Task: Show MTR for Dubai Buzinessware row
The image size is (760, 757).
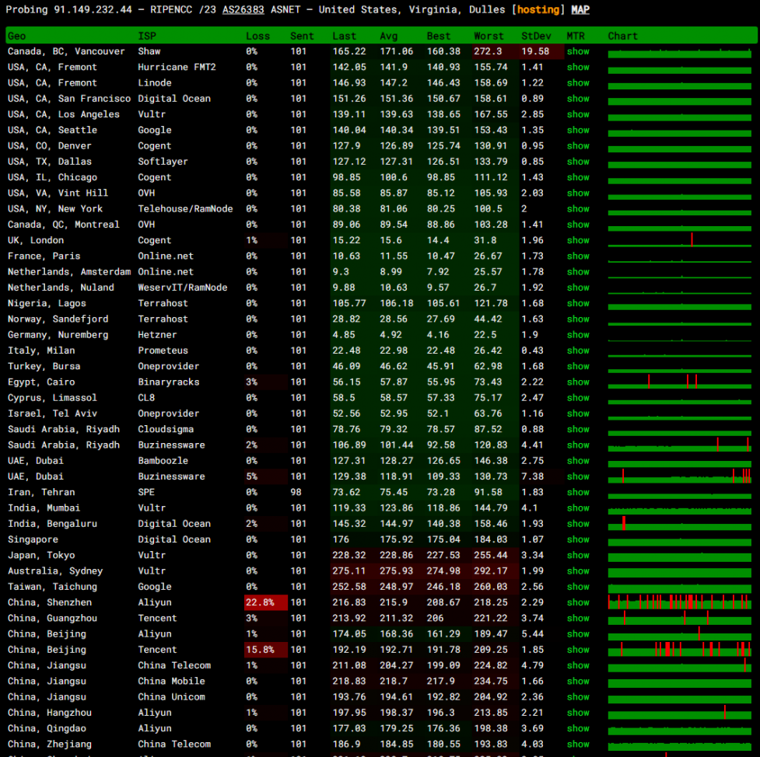Action: [x=578, y=476]
